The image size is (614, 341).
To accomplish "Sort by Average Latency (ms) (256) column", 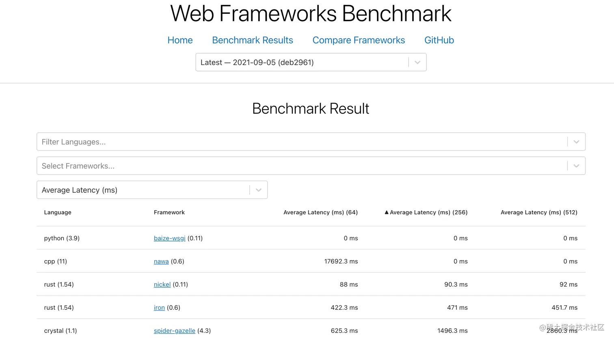I will click(426, 212).
